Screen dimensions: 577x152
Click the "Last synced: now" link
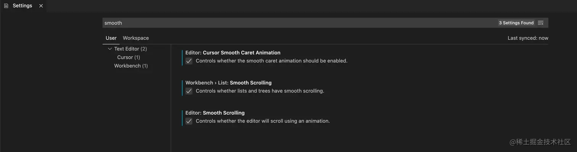click(528, 38)
